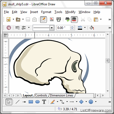This screenshot has height=114, width=114.
Task: Select the Lines and Arrows tool
Action: (72, 102)
